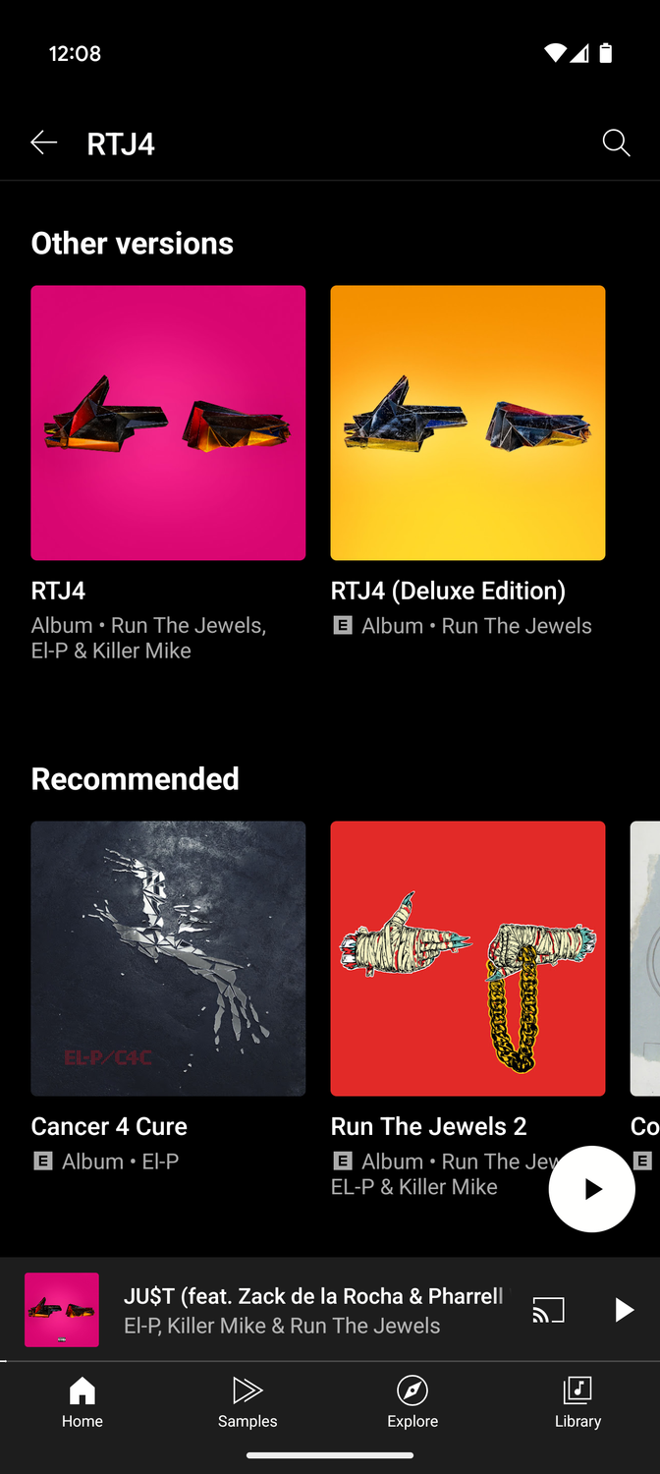Image resolution: width=660 pixels, height=1474 pixels.
Task: Tap the mini player progress bar
Action: point(330,1361)
